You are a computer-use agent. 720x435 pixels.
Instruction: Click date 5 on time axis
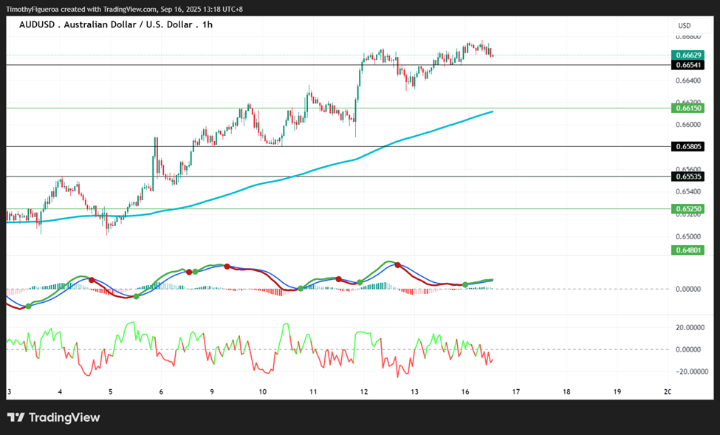(x=111, y=392)
